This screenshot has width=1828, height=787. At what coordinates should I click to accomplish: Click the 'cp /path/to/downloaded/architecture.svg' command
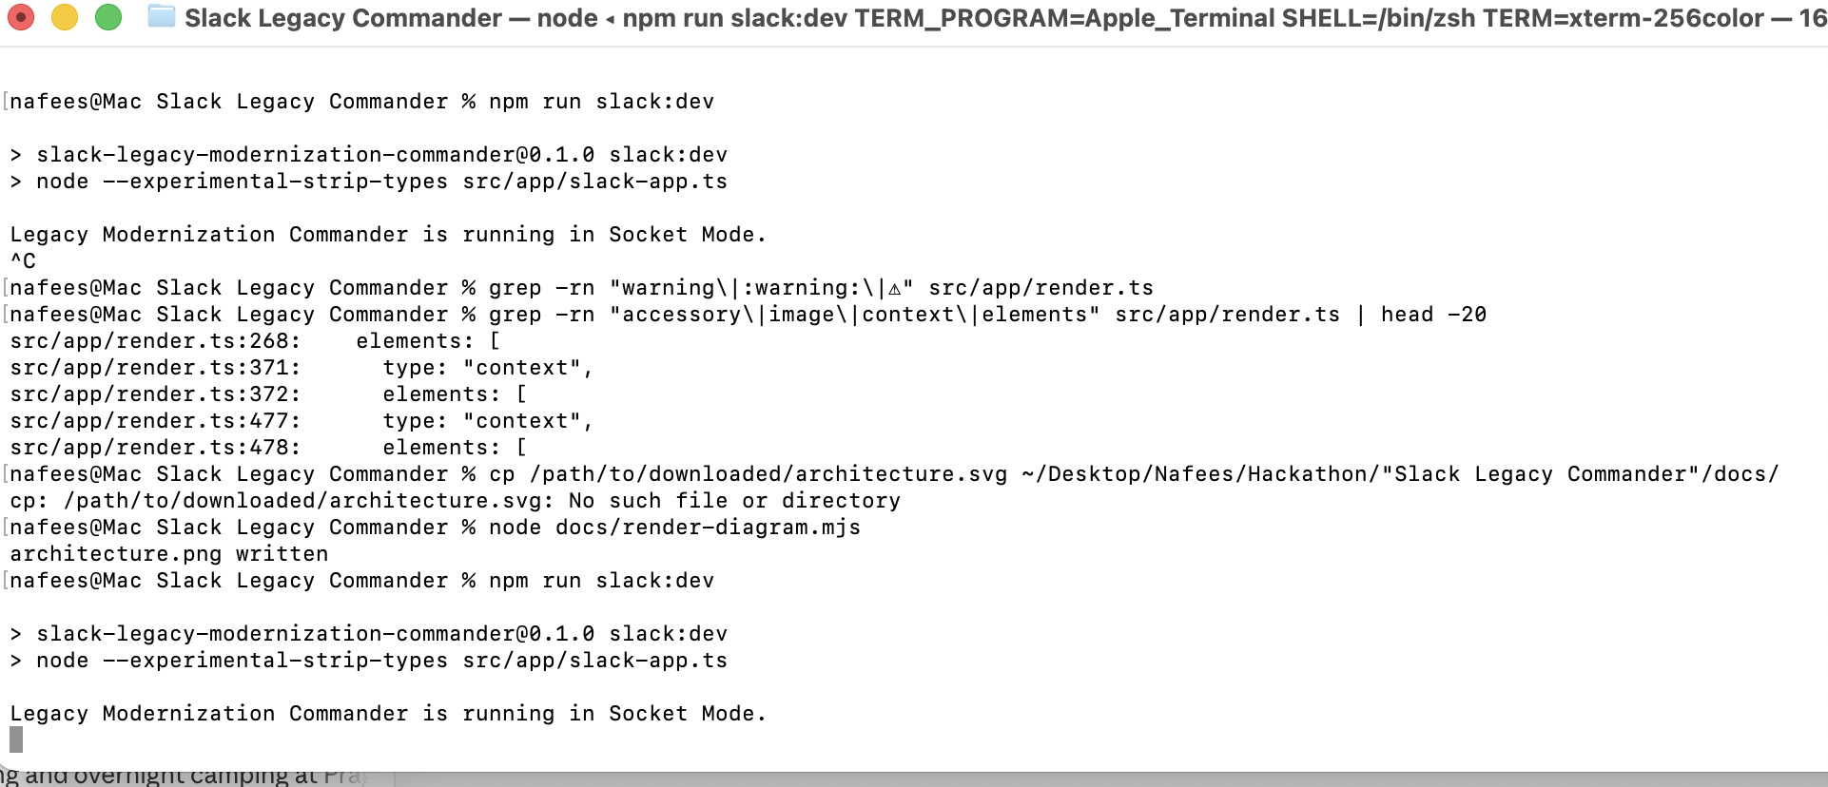click(x=748, y=474)
